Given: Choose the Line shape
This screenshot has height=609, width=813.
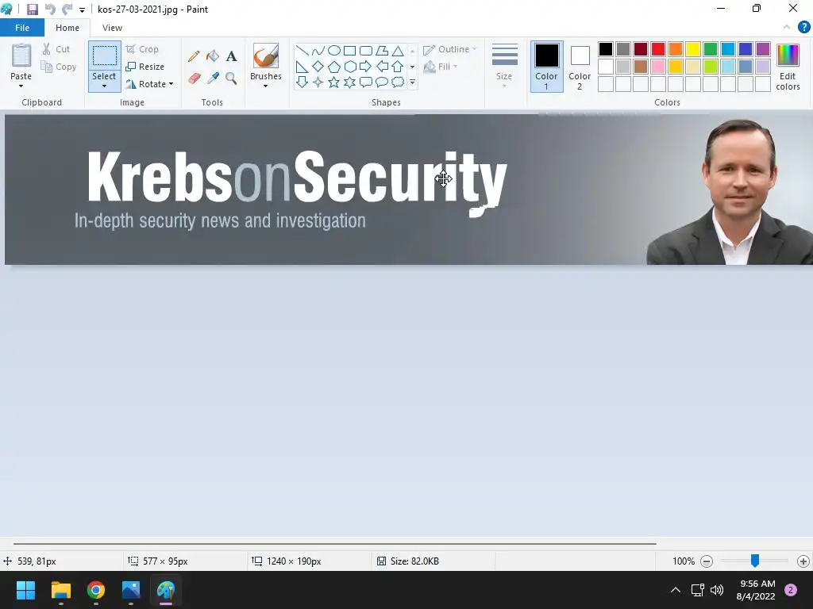Looking at the screenshot, I should coord(302,51).
